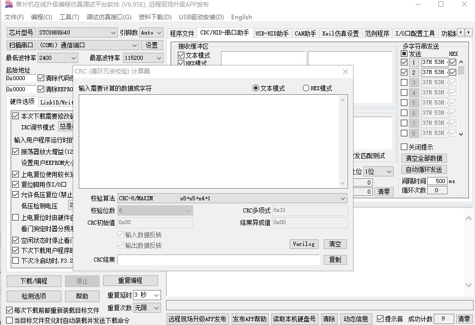Click the STC application logo icon
Image resolution: width=475 pixels, height=325 pixels.
(9, 4)
